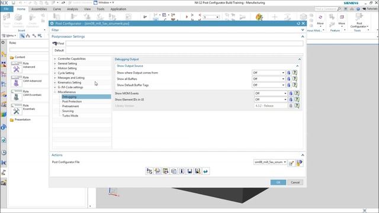Open help for Show all Buffers
This screenshot has height=213, width=379.
tap(295, 79)
